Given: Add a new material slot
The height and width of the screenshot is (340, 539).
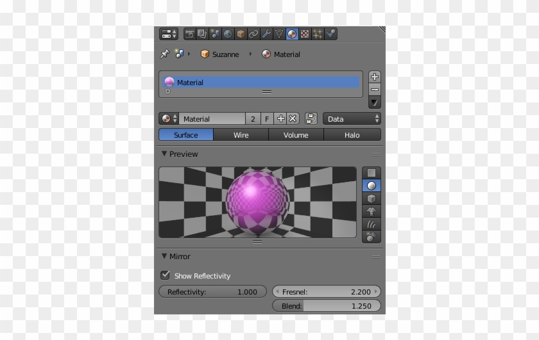Looking at the screenshot, I should coord(375,77).
